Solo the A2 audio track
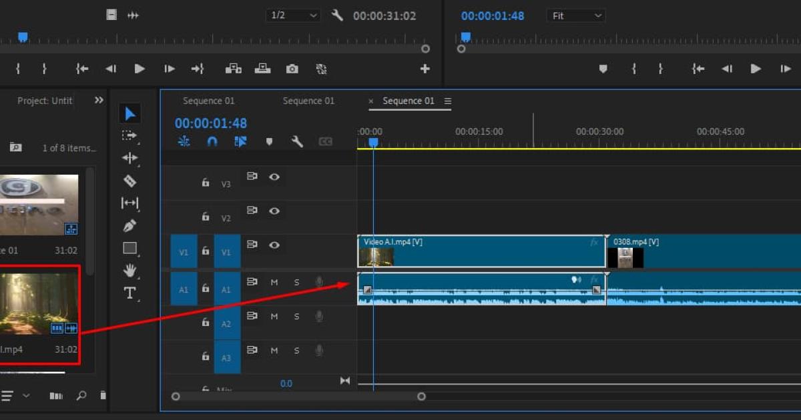Screen dimensions: 801x420 coord(296,316)
